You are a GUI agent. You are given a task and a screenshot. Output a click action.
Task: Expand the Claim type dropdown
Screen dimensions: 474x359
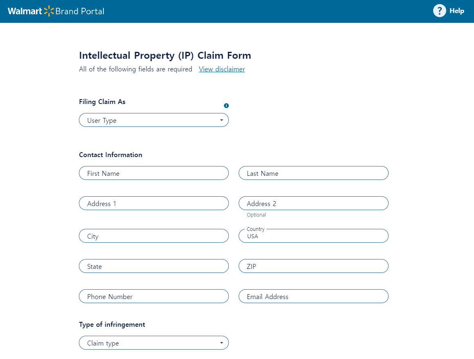154,343
